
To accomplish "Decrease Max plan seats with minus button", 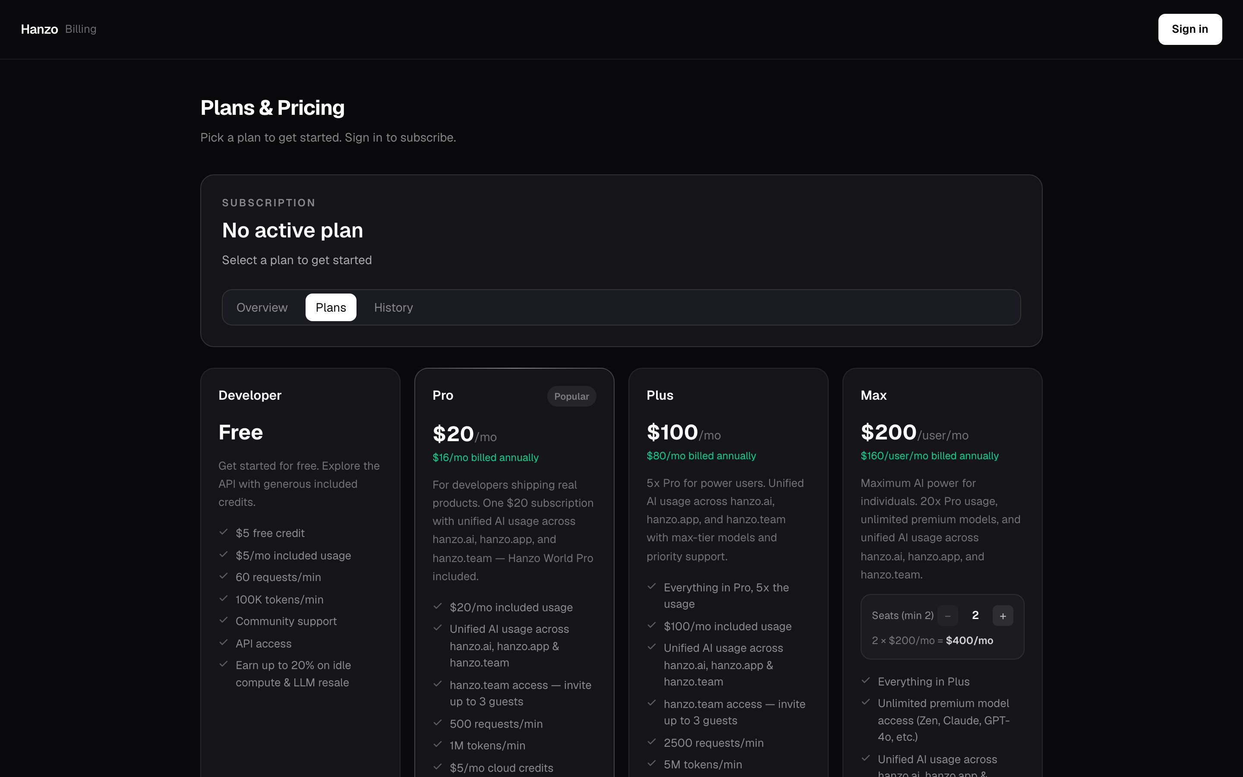I will tap(948, 616).
